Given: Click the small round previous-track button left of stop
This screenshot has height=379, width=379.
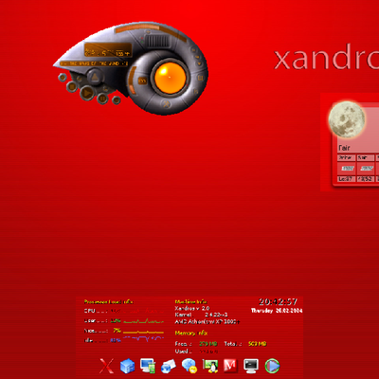Looking at the screenshot, I should coord(63,77).
